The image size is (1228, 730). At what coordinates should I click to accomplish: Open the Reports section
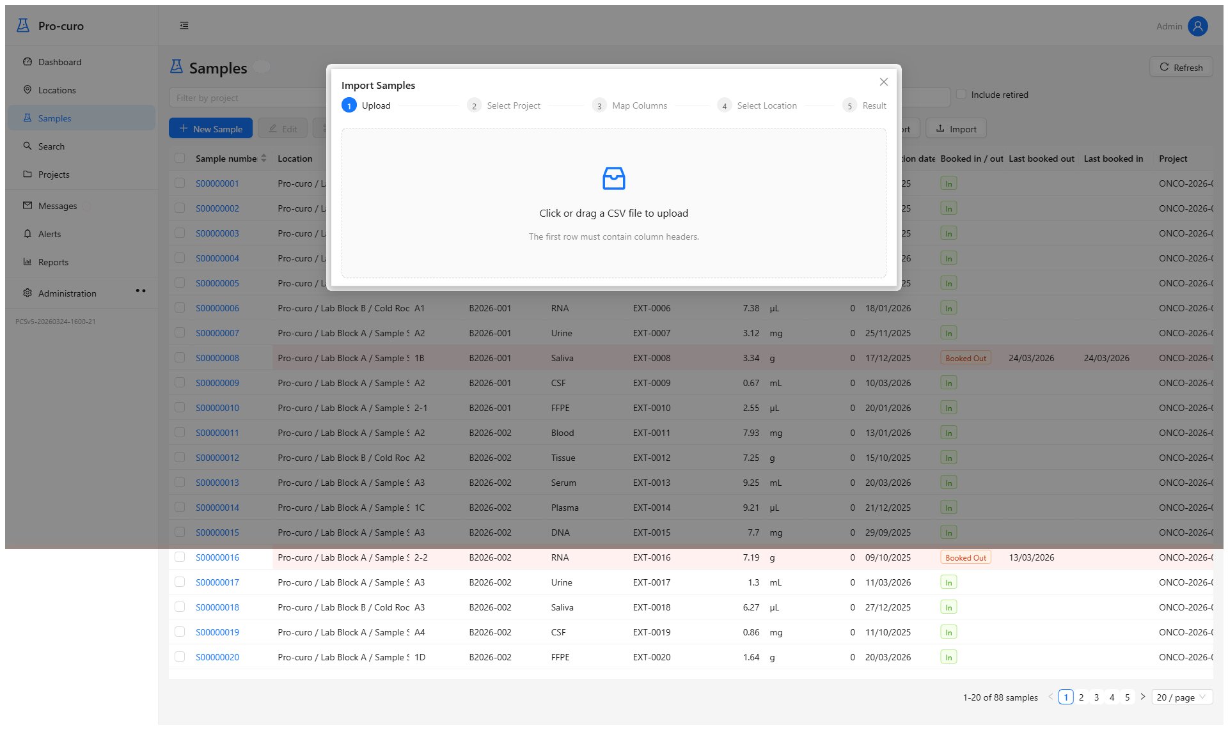click(54, 262)
